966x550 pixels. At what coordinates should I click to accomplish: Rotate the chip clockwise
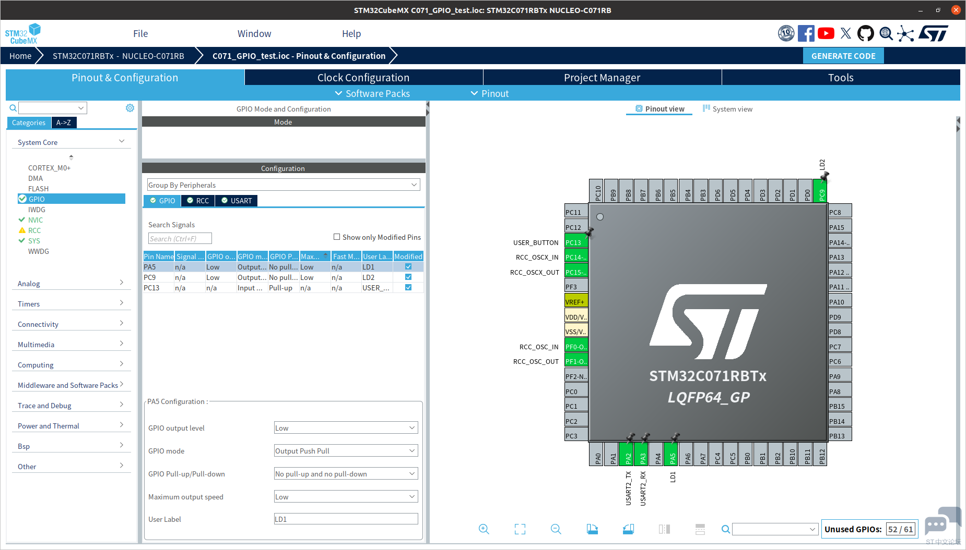point(592,529)
